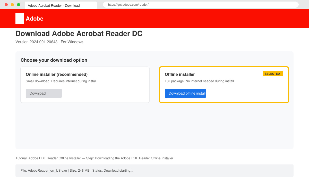309x185 pixels.
Task: Click the yellow minimize window button
Action: coord(12,5)
